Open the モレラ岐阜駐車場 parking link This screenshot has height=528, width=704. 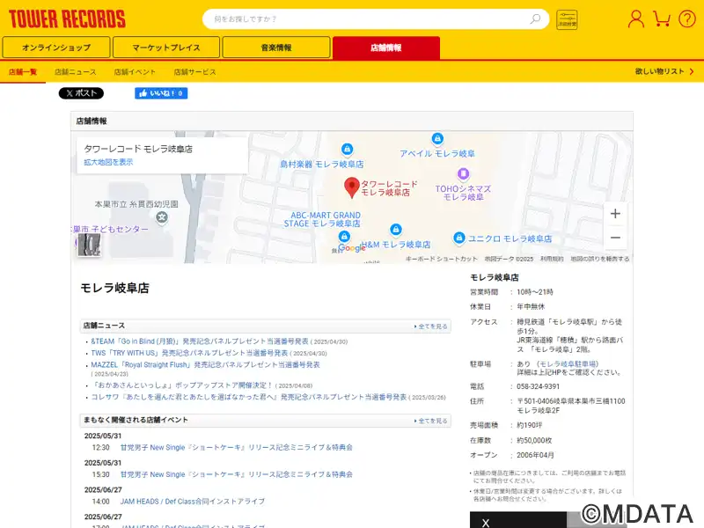click(568, 363)
